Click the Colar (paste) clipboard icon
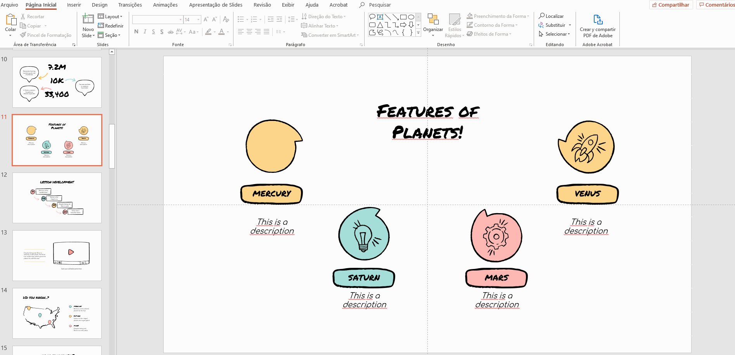 click(x=10, y=19)
